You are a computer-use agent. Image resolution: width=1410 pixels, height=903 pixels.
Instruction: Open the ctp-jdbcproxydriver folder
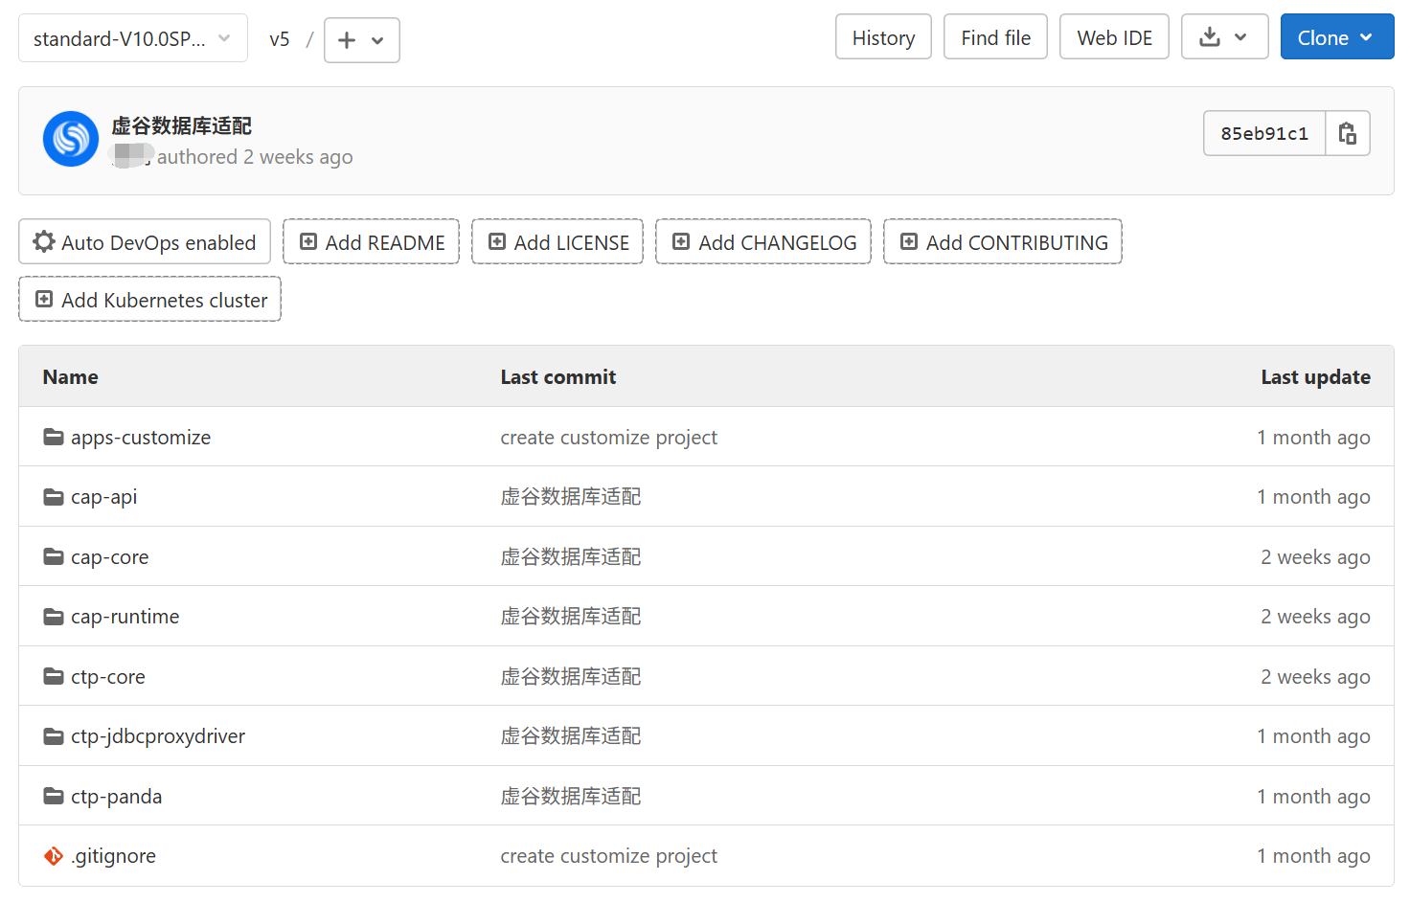[158, 736]
